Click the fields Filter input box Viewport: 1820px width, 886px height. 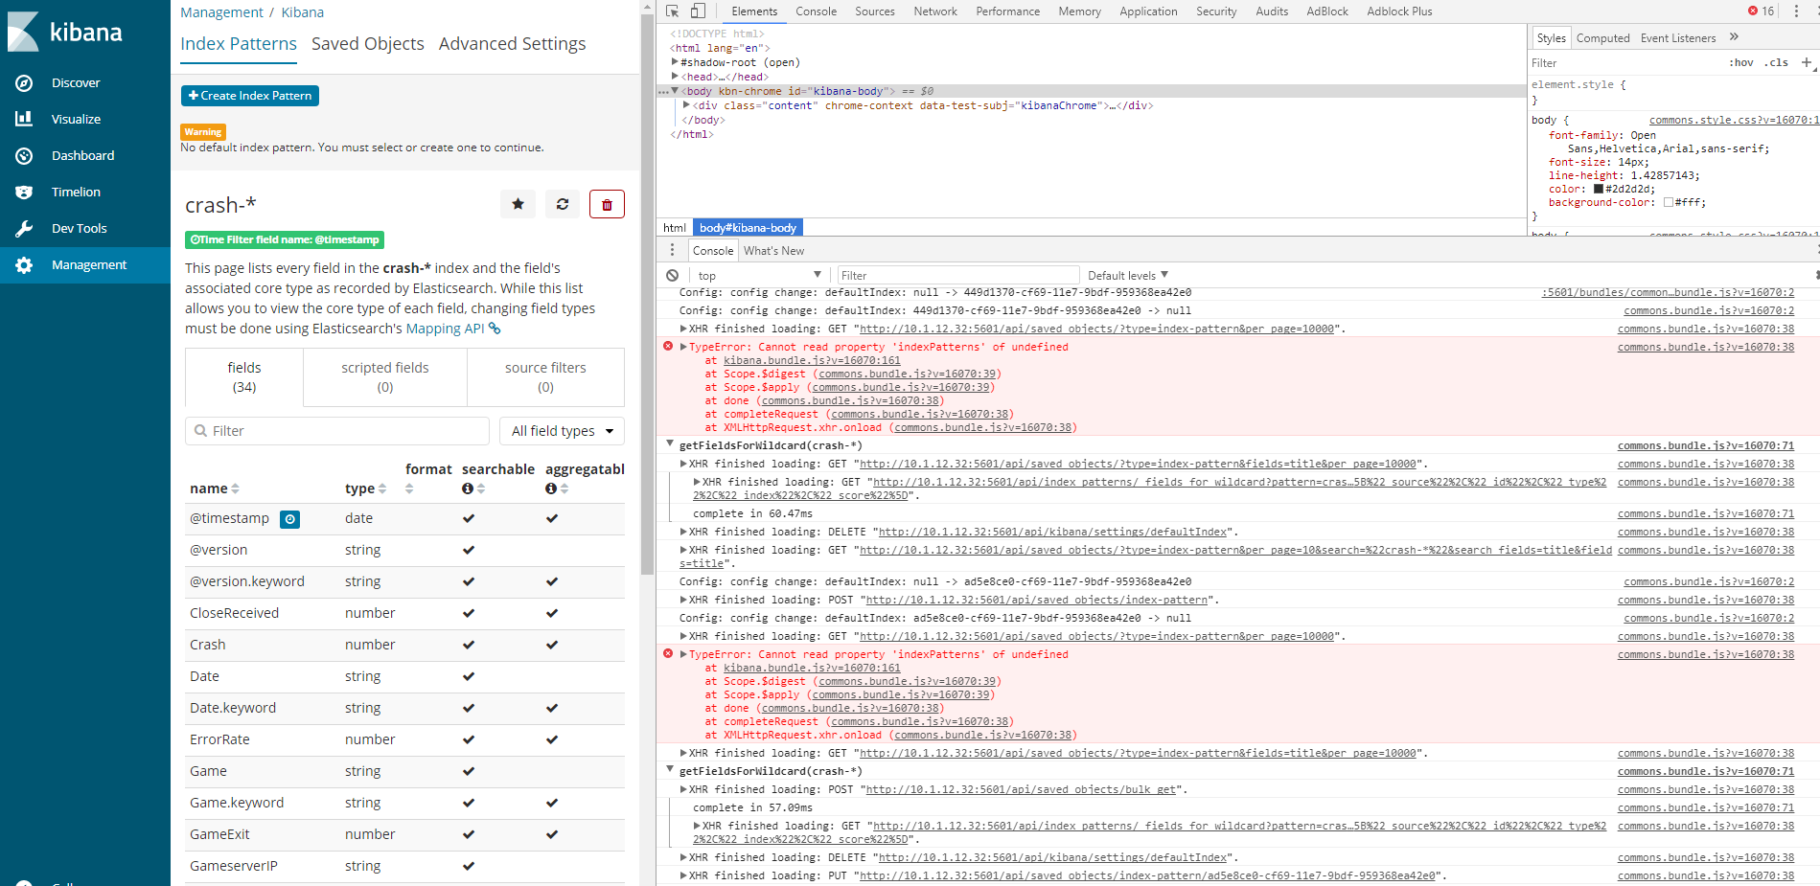[x=337, y=431]
